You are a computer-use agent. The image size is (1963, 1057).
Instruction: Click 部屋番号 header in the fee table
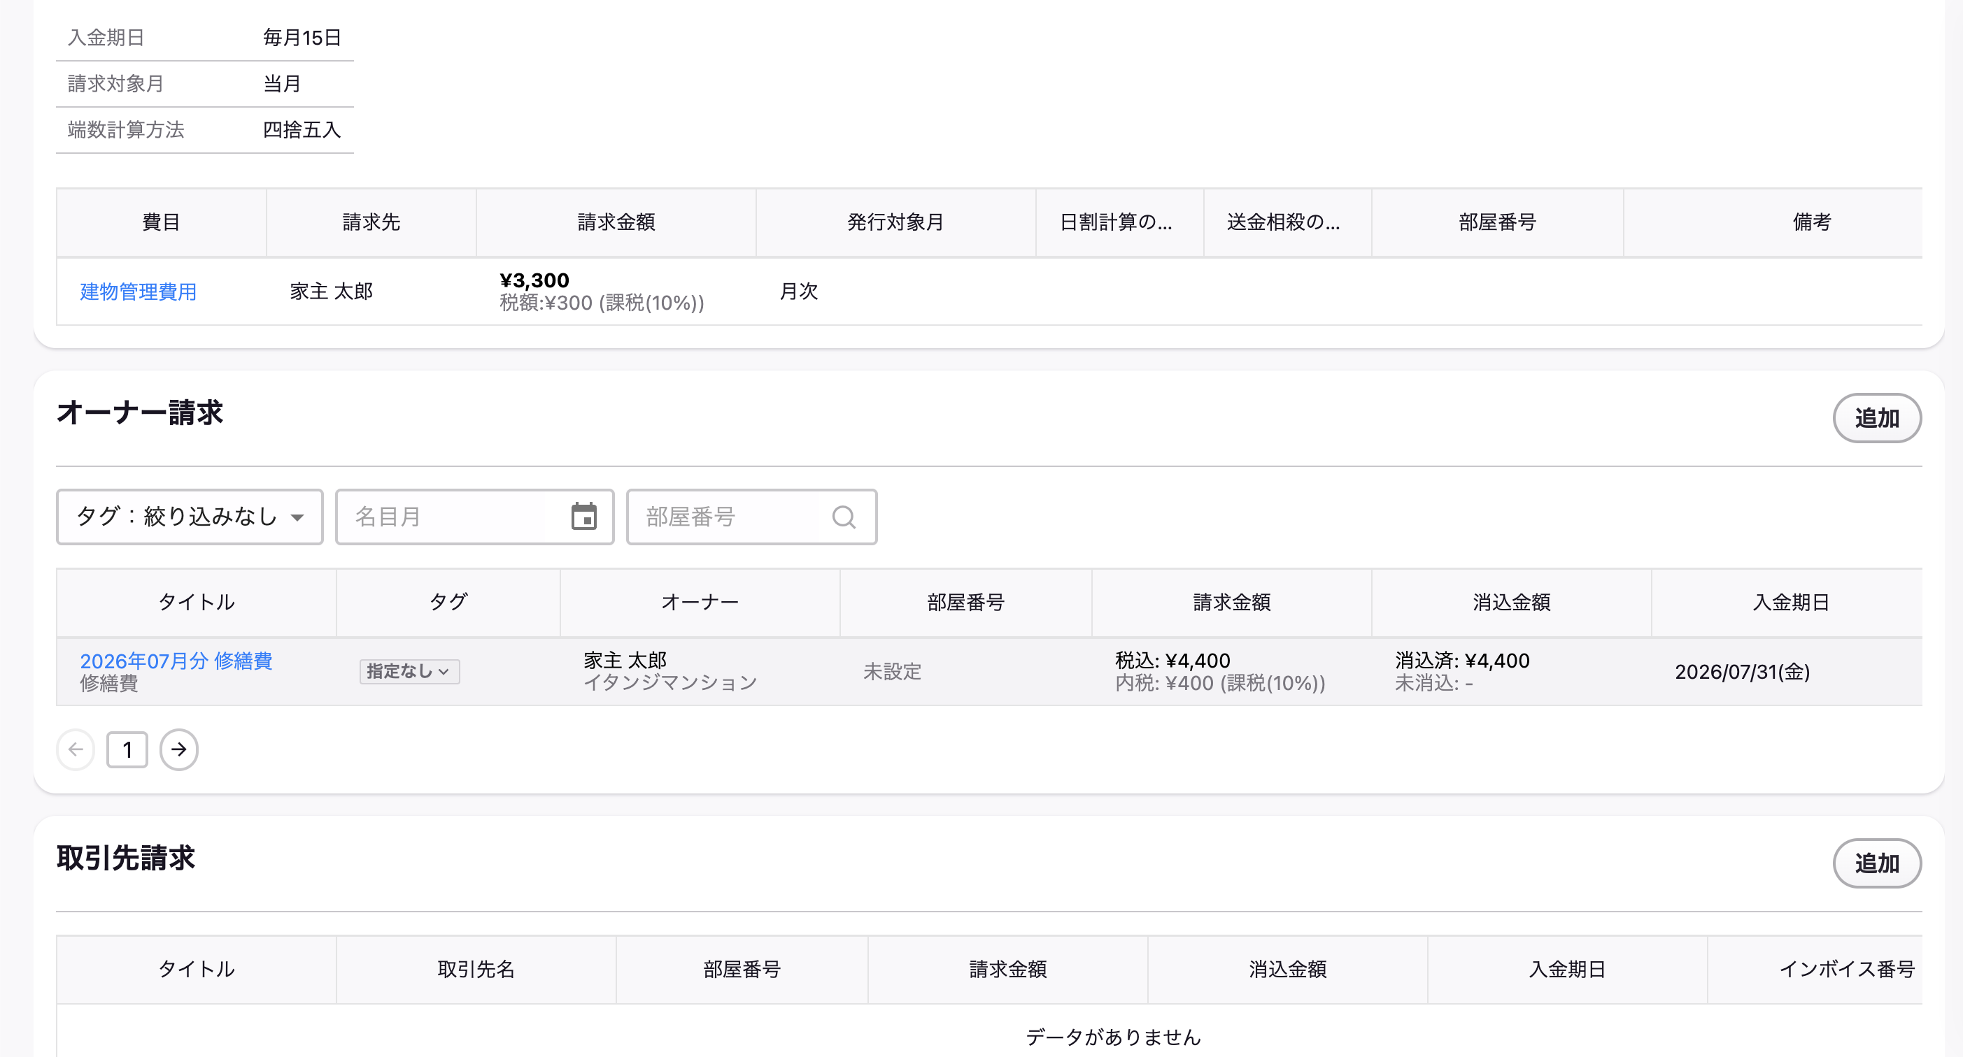pyautogui.click(x=1497, y=222)
